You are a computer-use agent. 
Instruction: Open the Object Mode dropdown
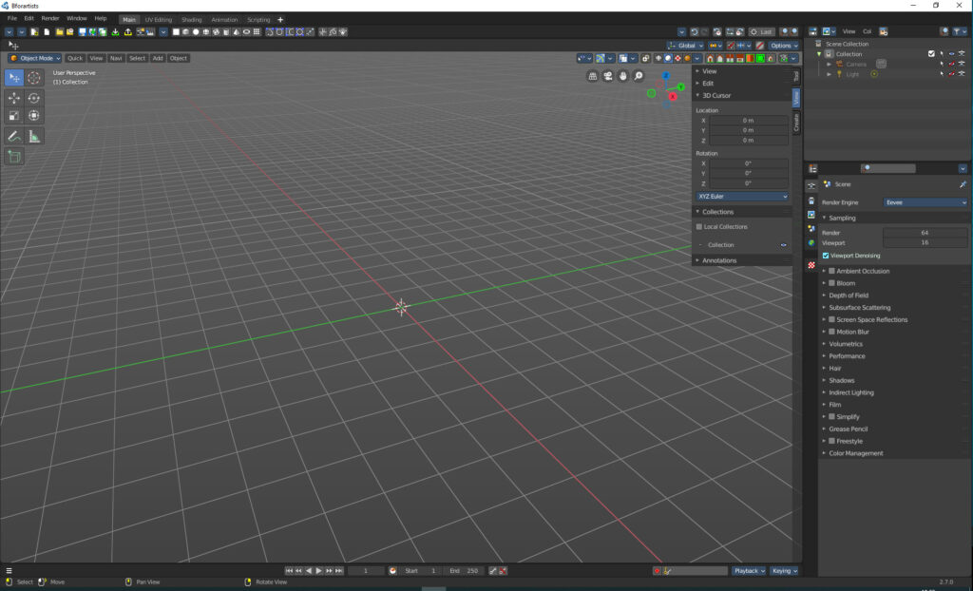tap(35, 58)
